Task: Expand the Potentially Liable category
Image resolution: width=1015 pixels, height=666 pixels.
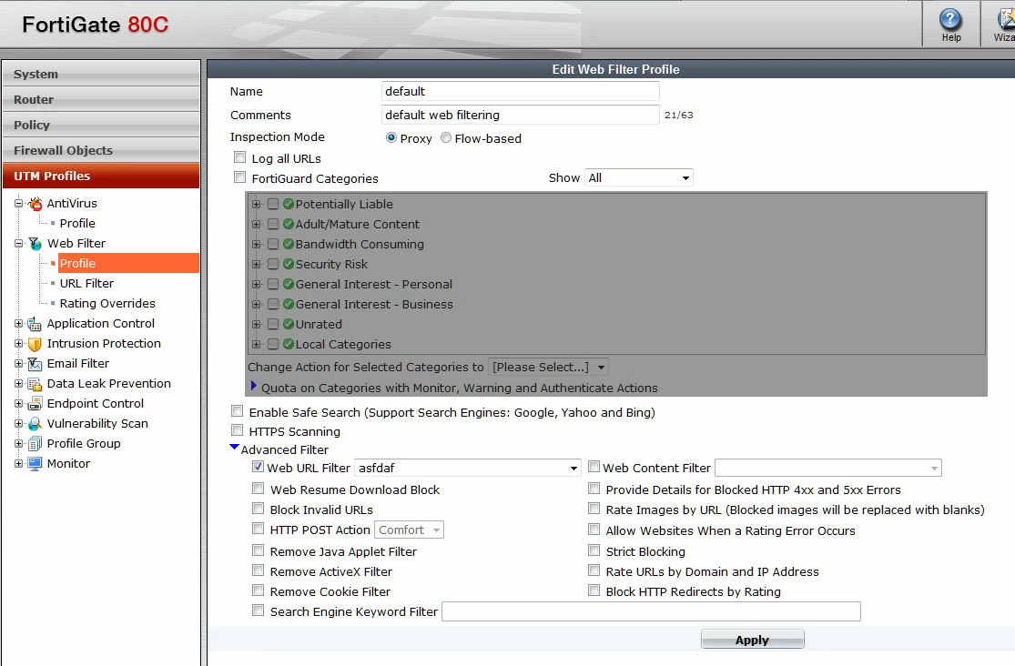Action: [x=257, y=205]
